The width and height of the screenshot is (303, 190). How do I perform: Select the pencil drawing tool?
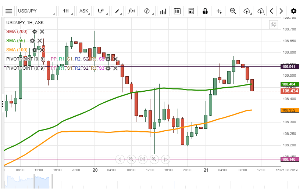(118, 11)
